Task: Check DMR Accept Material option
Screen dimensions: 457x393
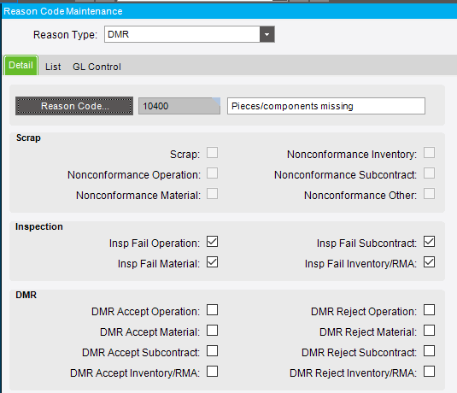Action: [x=212, y=331]
